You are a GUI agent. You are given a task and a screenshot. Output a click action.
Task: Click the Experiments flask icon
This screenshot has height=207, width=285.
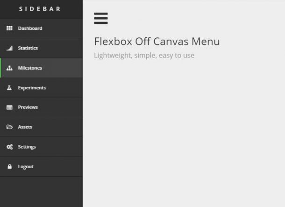tap(9, 88)
